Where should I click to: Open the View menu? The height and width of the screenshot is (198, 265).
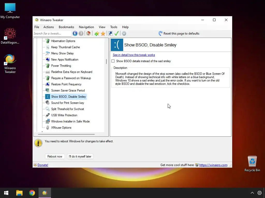102,27
